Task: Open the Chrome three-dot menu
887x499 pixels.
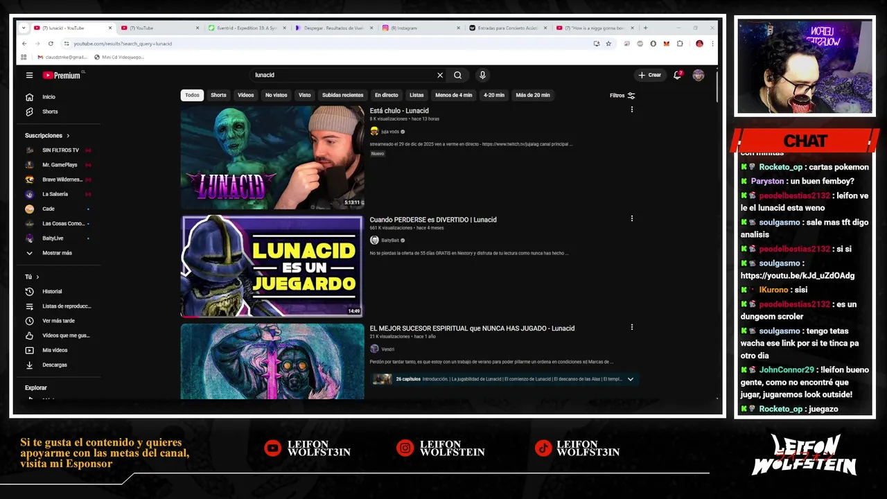Action: click(712, 44)
